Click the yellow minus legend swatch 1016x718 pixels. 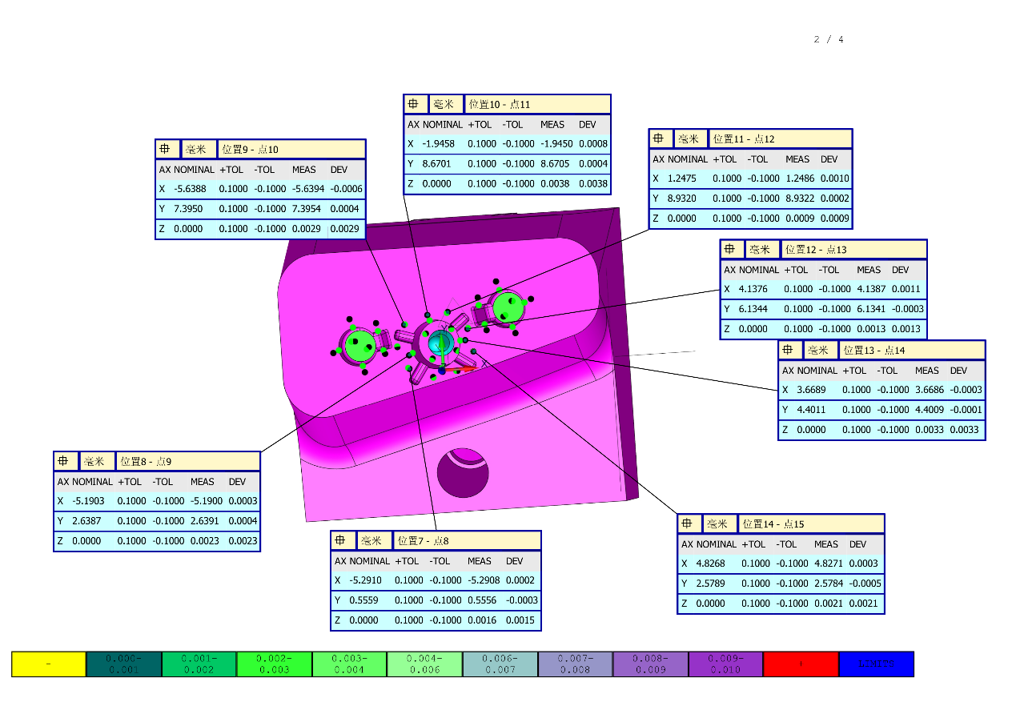pos(49,664)
